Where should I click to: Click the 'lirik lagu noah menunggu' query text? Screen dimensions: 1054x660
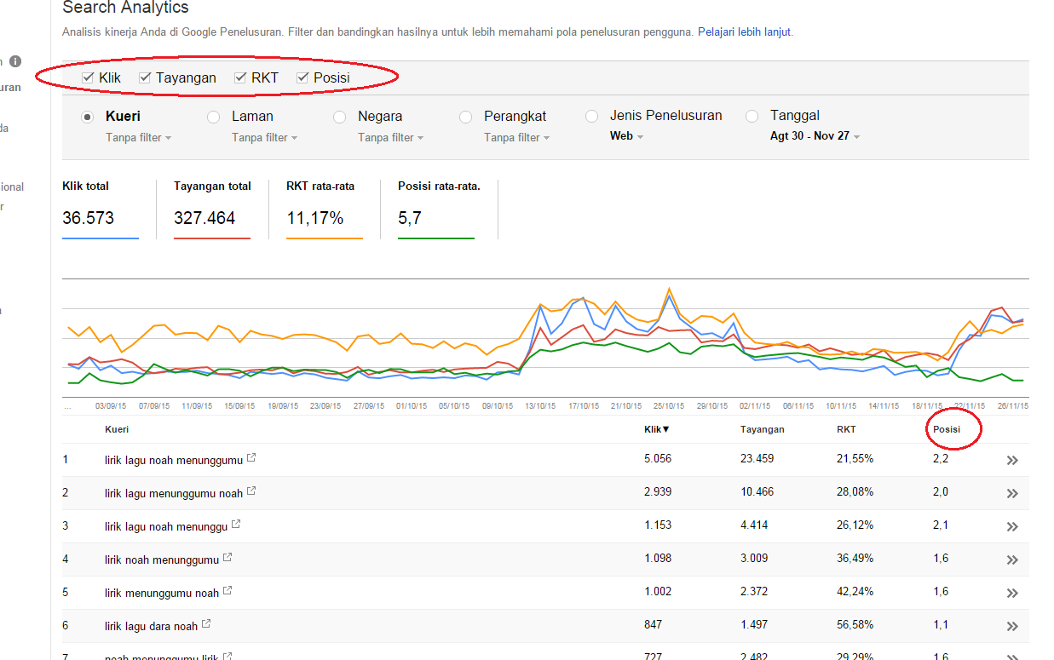166,526
